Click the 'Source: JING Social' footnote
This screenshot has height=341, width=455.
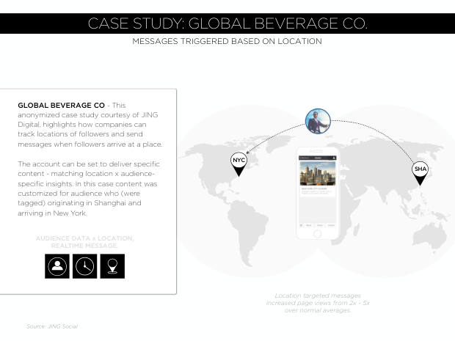point(52,326)
